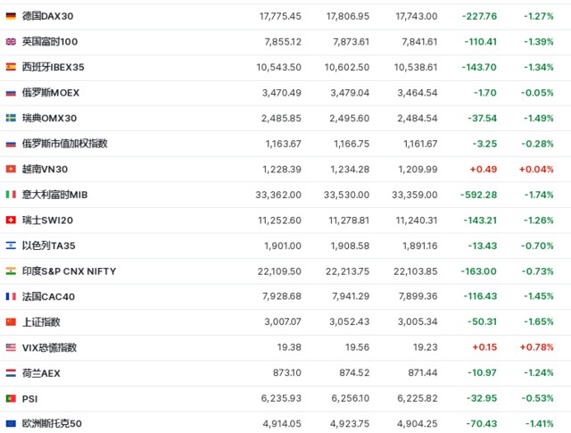
Task: Select the 俄罗斯MOEX index link
Action: point(51,92)
